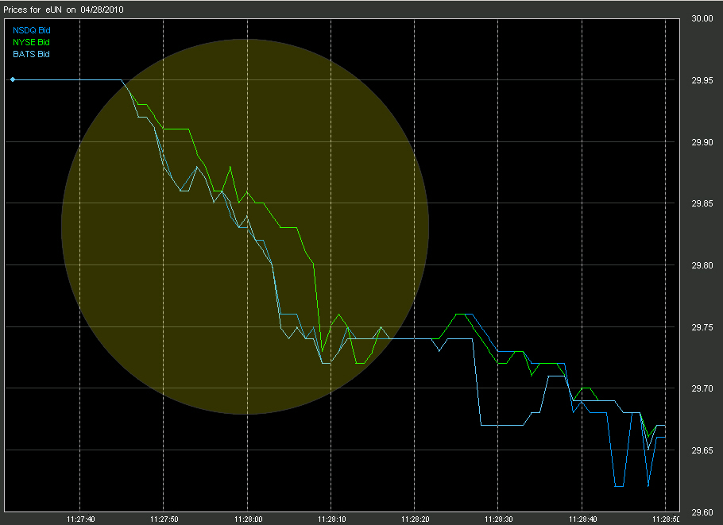Click the 29.95 price axis label
This screenshot has height=525, width=723.
pyautogui.click(x=702, y=81)
